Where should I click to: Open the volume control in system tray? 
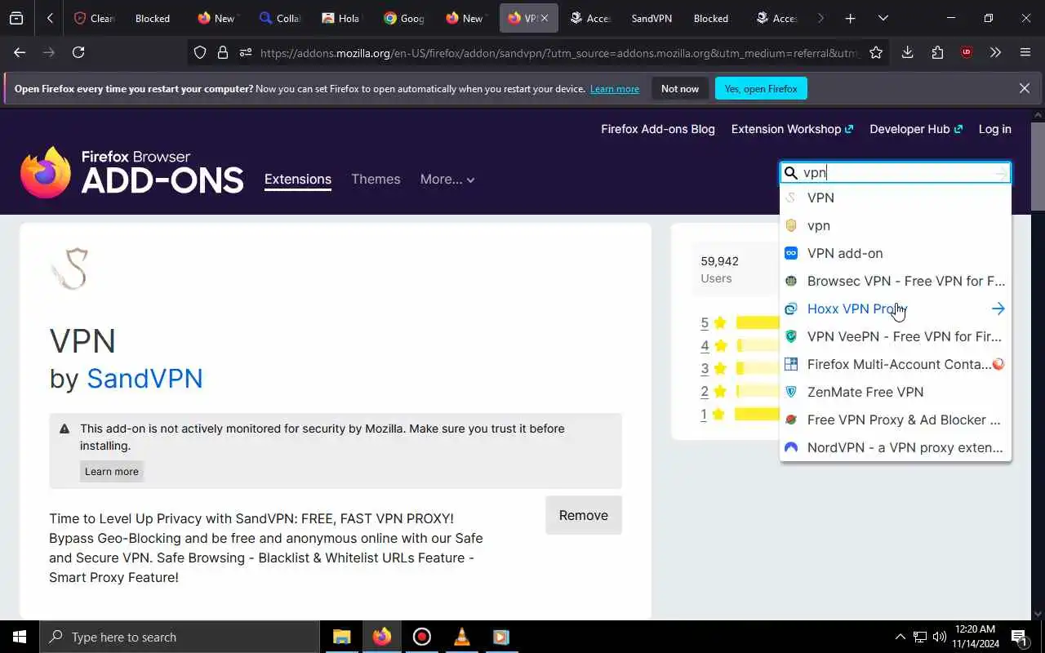click(x=939, y=637)
